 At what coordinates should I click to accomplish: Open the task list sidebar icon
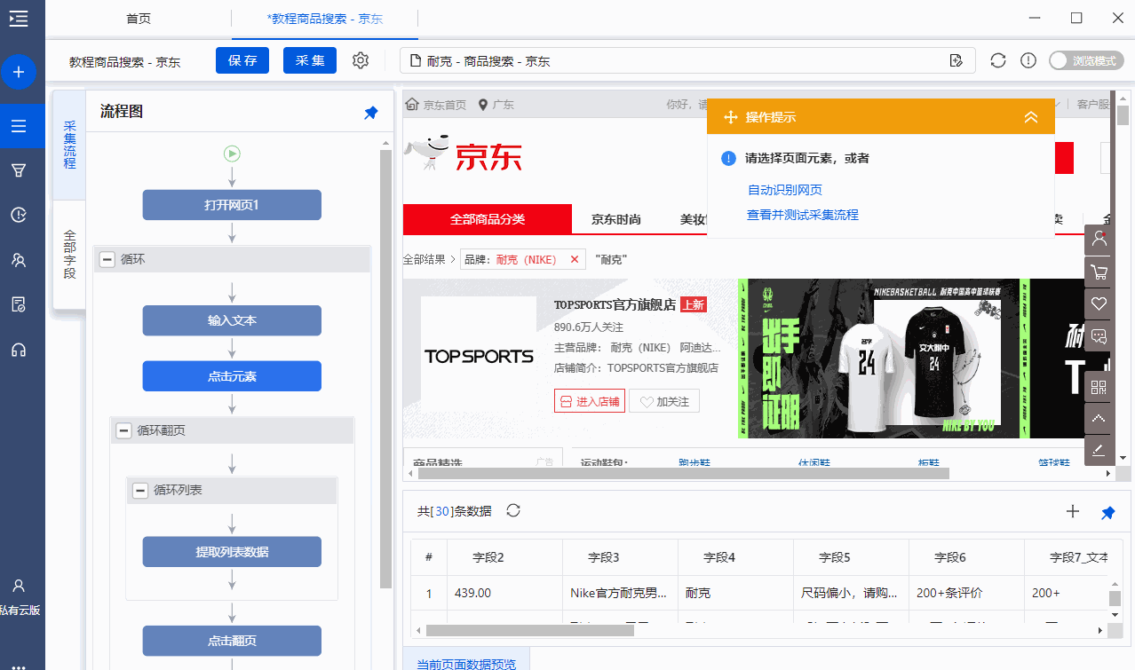coord(19,126)
